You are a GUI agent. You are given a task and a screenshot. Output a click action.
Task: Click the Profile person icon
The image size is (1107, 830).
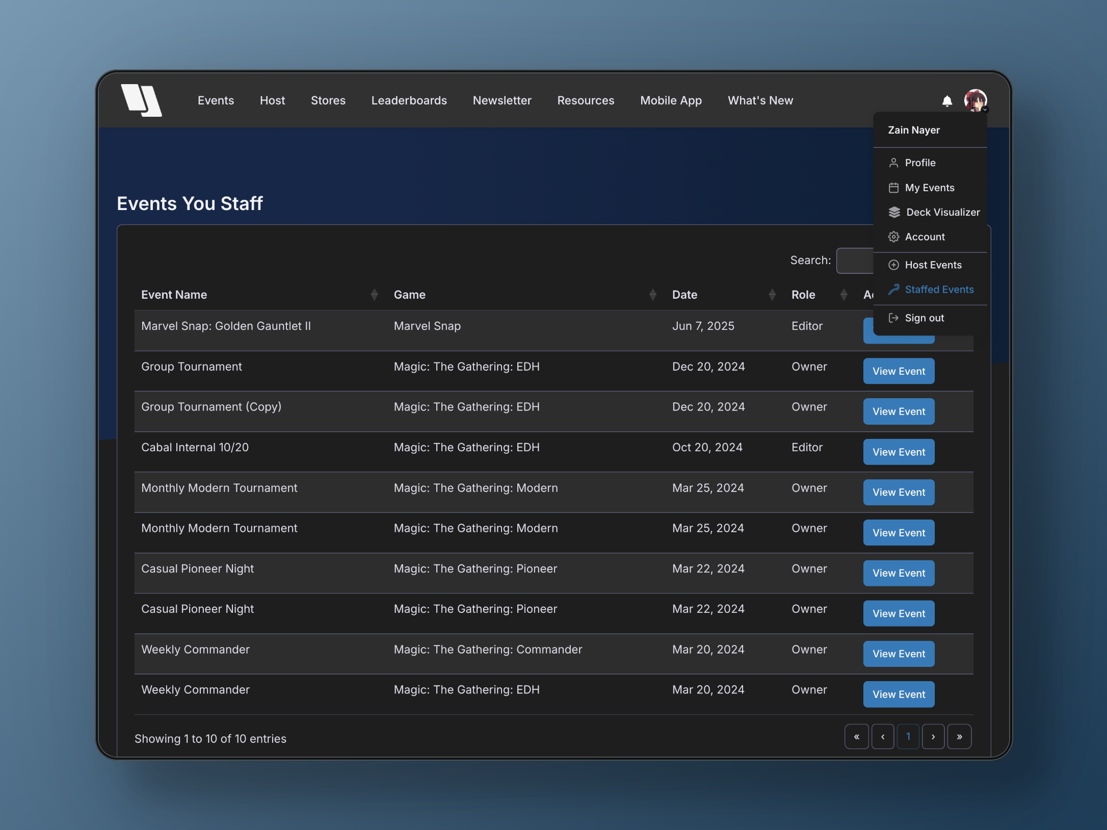click(893, 163)
